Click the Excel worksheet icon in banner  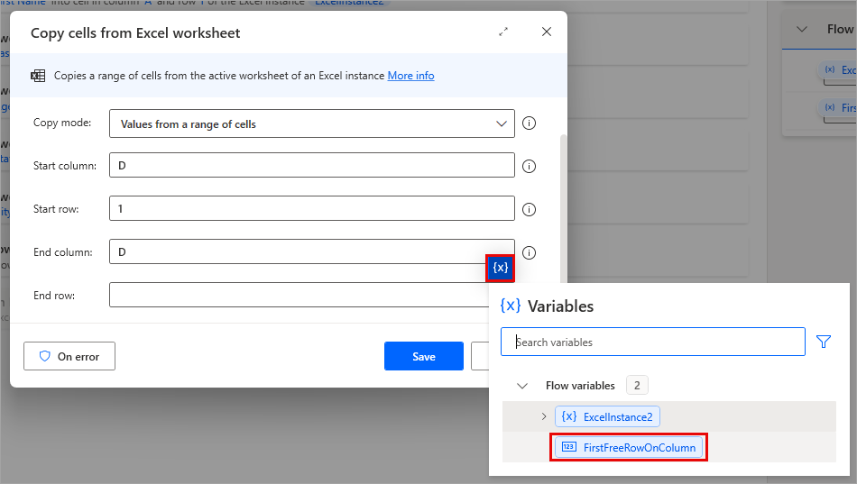click(38, 76)
